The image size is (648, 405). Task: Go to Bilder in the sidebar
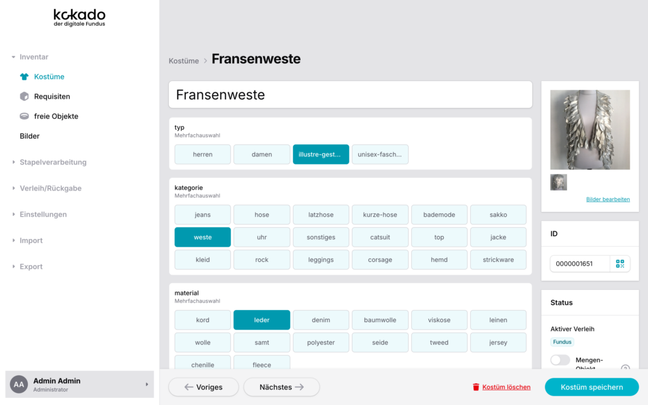30,136
